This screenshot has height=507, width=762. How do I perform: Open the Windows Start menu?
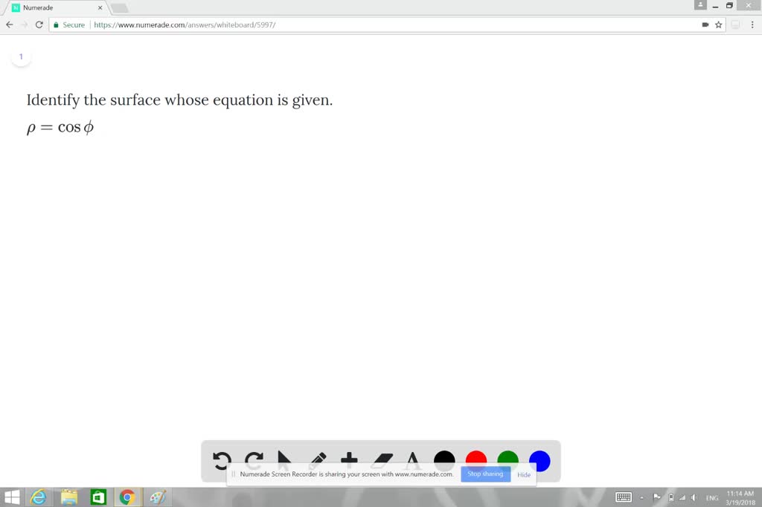click(11, 497)
